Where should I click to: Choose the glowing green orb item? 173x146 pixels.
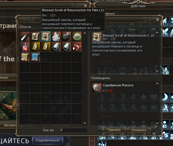pos(77,36)
